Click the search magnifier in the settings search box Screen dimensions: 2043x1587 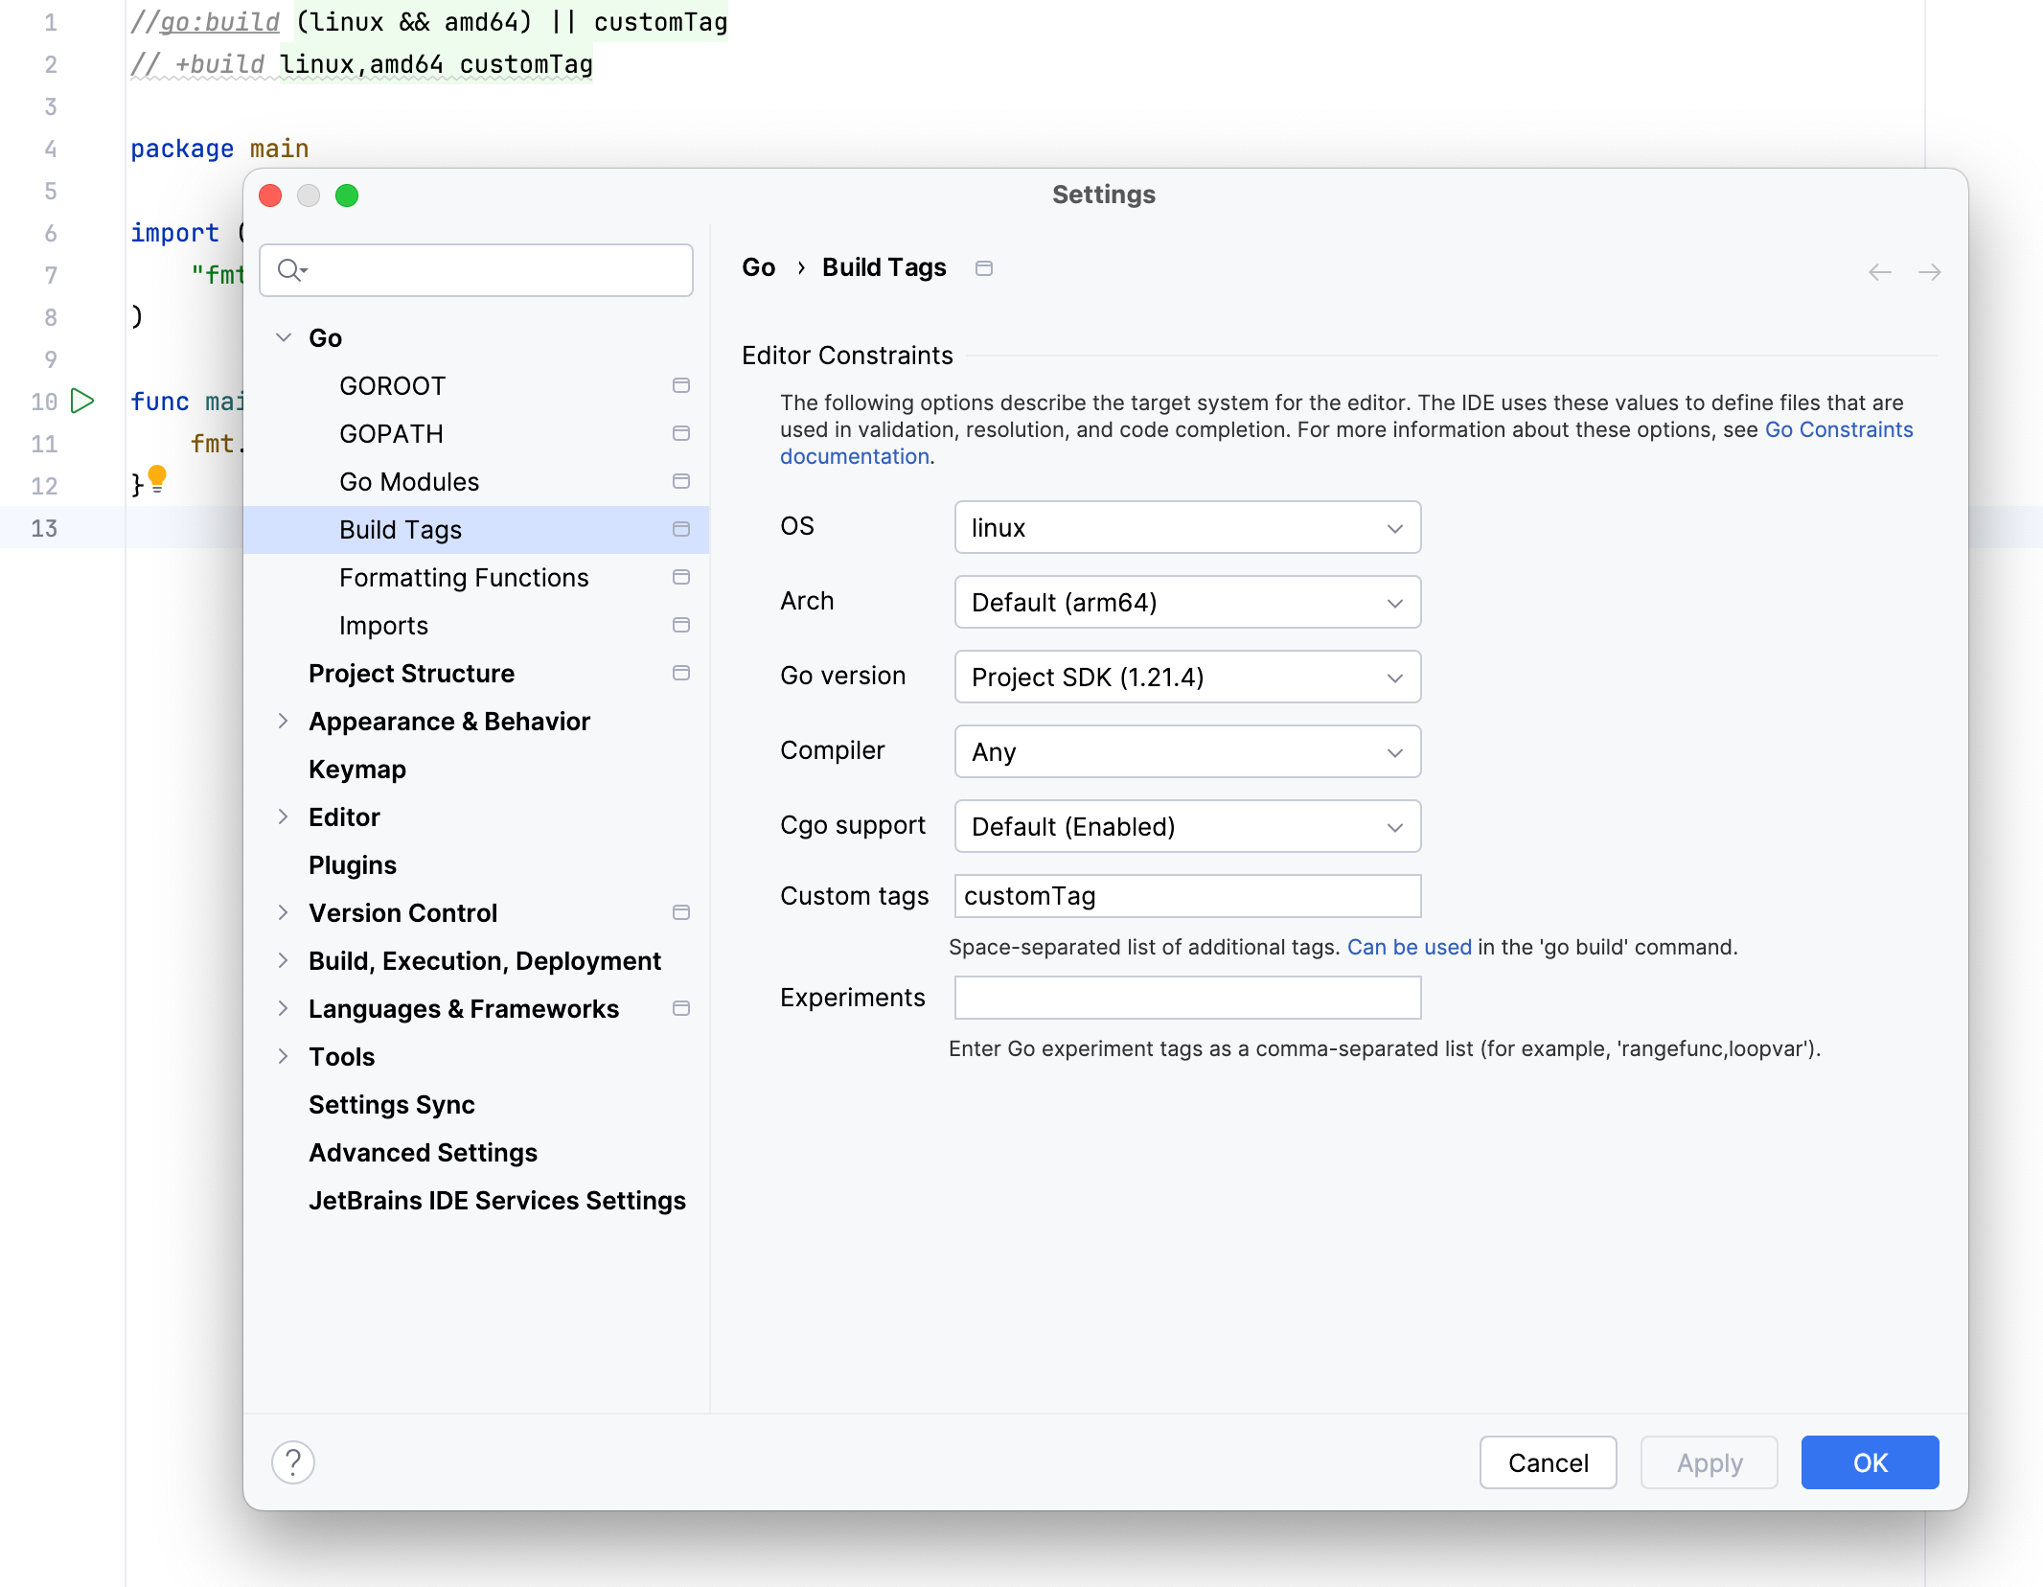click(x=290, y=270)
